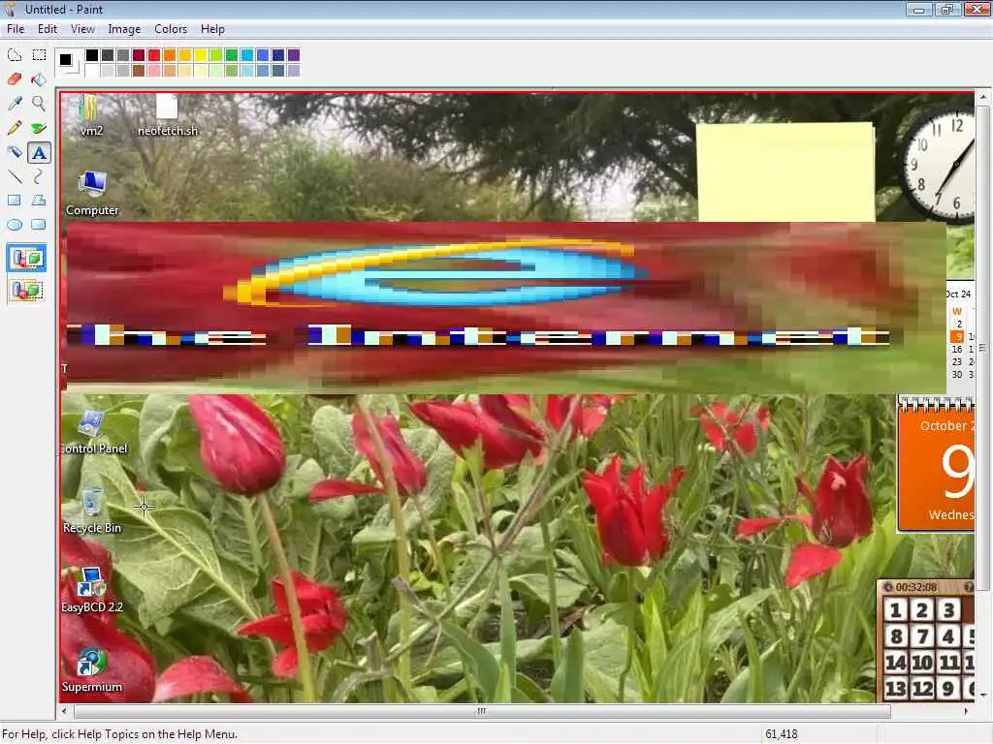Select the Rounded Rectangle tool

(x=39, y=225)
